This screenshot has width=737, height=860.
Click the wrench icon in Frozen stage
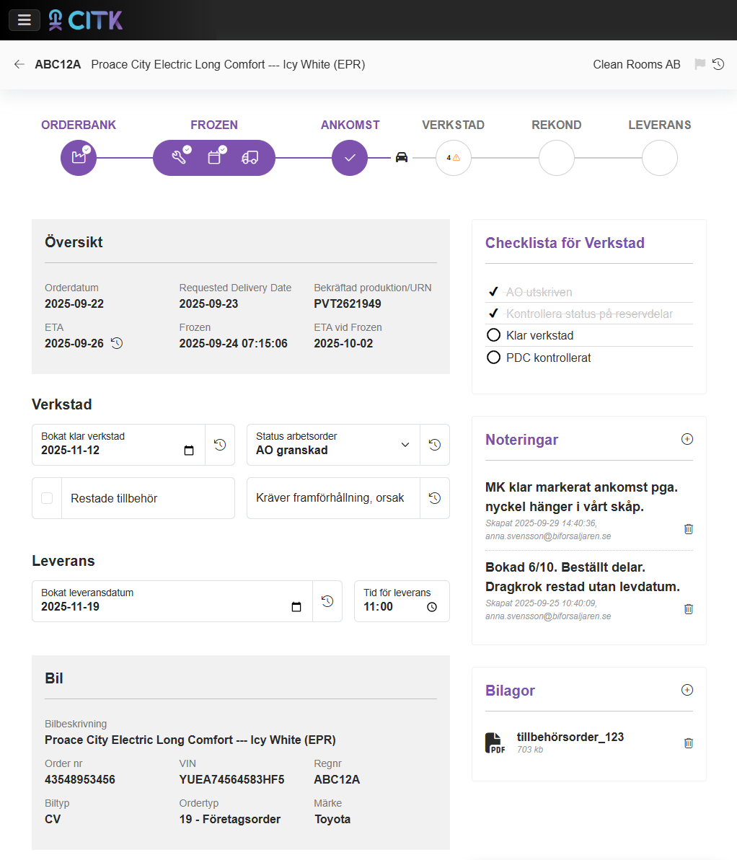179,158
